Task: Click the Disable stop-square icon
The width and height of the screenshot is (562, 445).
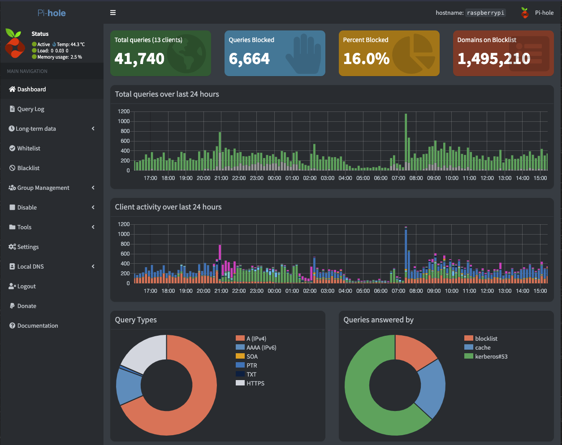Action: click(x=13, y=207)
